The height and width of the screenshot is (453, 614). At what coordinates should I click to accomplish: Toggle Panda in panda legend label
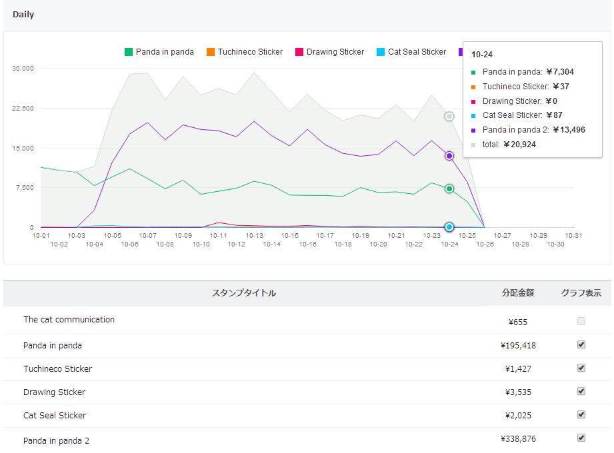(x=165, y=52)
